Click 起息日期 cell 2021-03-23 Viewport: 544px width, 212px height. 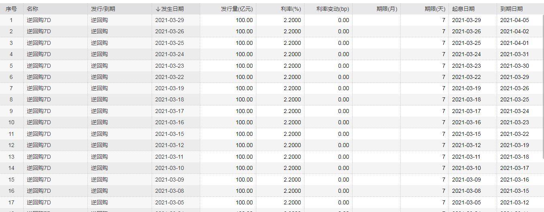click(x=467, y=66)
